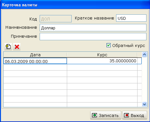
Task: Click the red X delete record icon
Action: [x=17, y=47]
